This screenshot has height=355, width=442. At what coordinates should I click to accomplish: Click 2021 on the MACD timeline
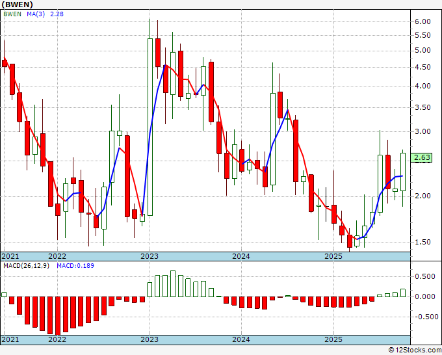(x=10, y=339)
